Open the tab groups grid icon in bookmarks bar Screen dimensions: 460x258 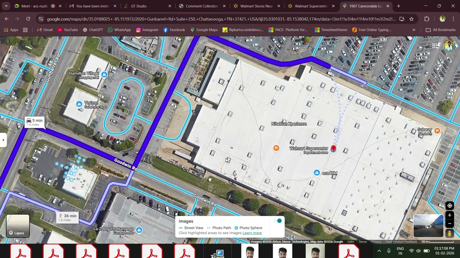[26, 30]
